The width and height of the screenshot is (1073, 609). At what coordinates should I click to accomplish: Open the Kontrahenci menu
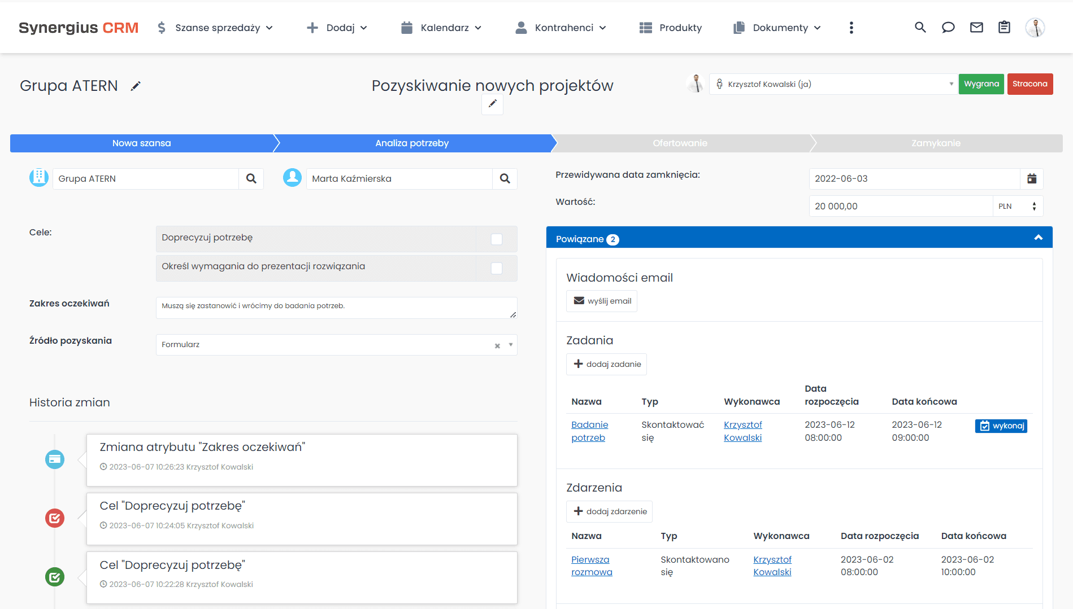(x=561, y=28)
